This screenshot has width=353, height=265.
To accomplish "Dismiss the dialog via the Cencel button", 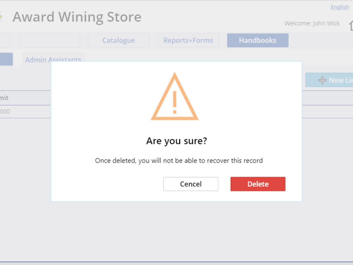I will pyautogui.click(x=191, y=184).
